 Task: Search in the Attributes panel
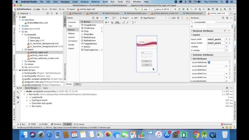[x=223, y=18]
